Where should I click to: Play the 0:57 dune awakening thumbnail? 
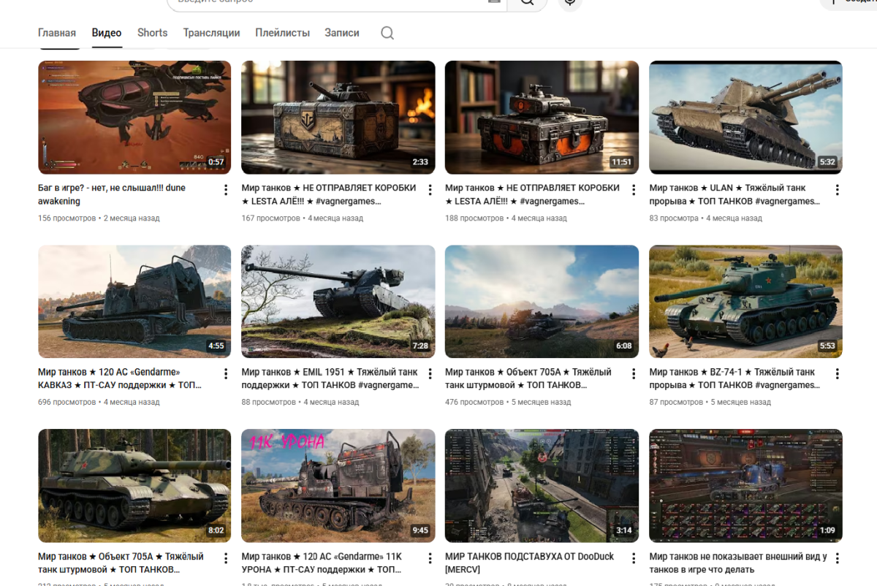(x=134, y=117)
